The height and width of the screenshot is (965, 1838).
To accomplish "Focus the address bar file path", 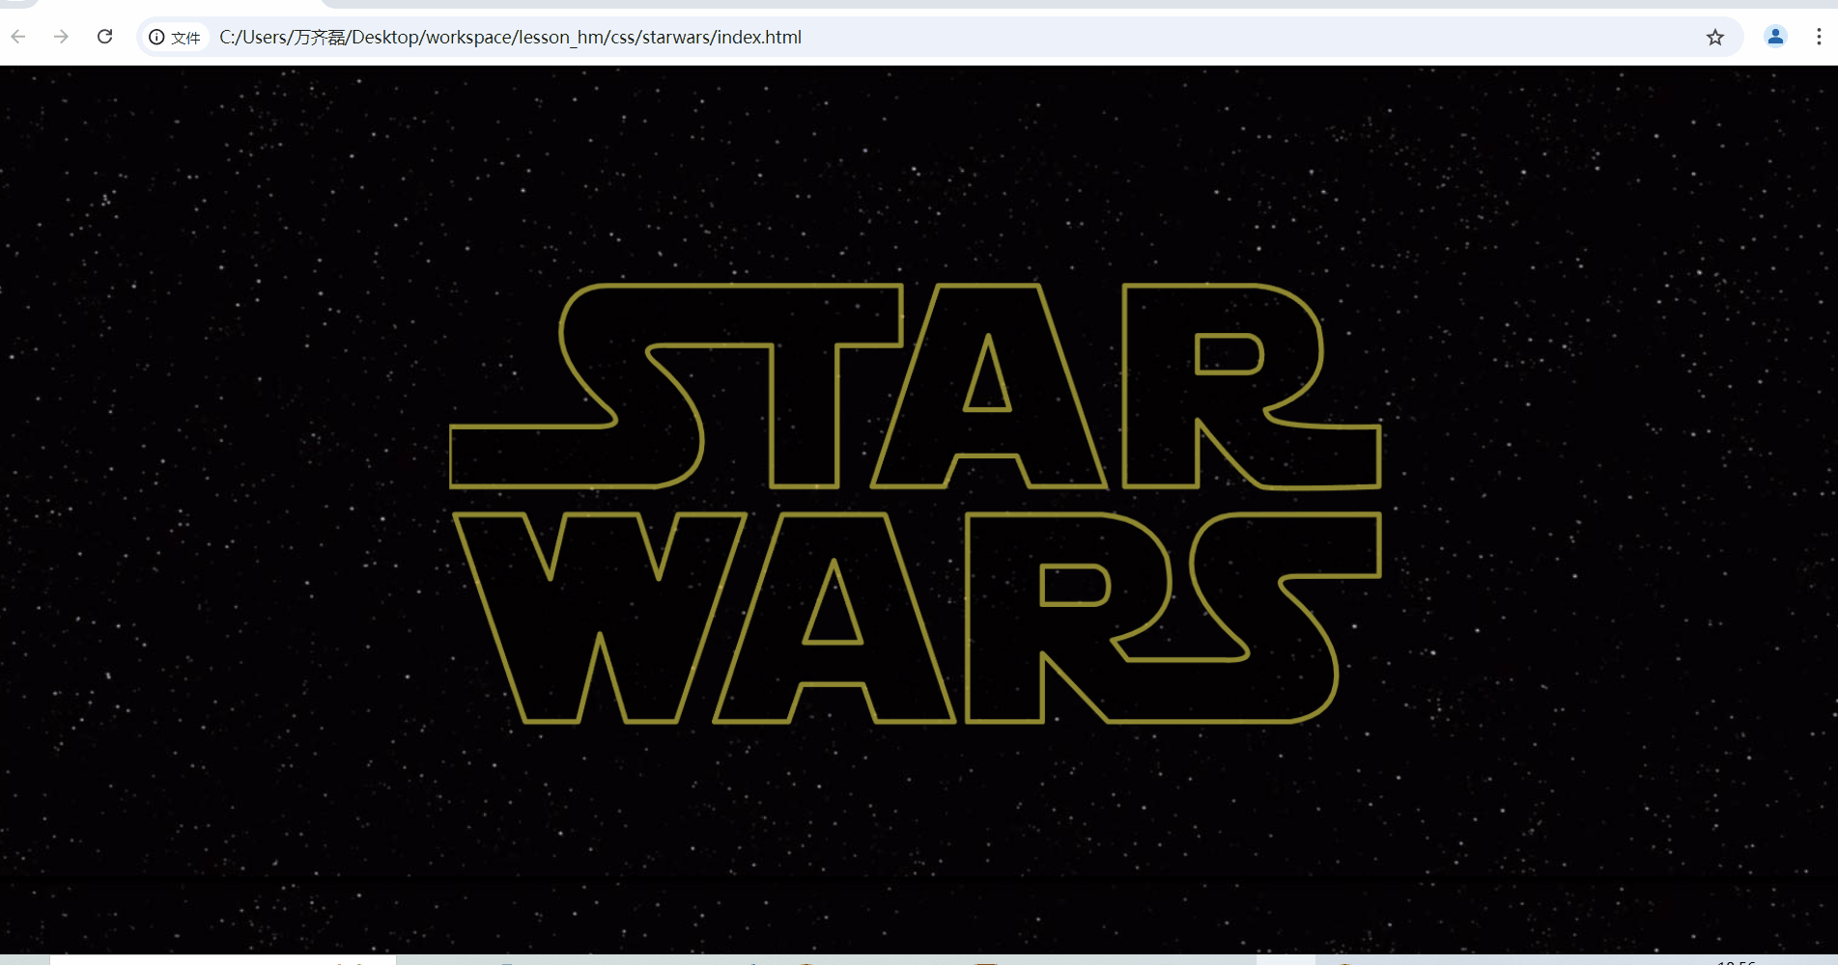I will tap(510, 37).
